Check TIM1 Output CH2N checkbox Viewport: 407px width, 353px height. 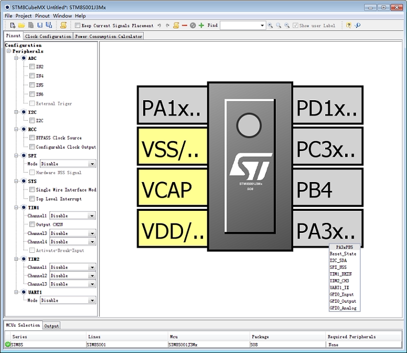click(32, 224)
